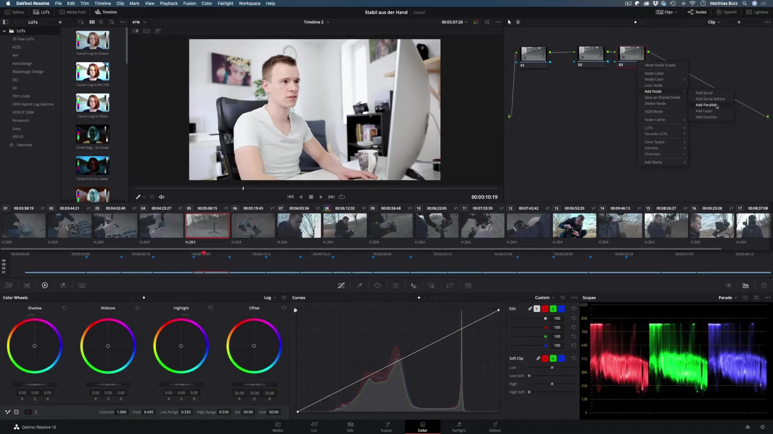
Task: Select the Color Wheels palette icon
Action: click(x=45, y=285)
